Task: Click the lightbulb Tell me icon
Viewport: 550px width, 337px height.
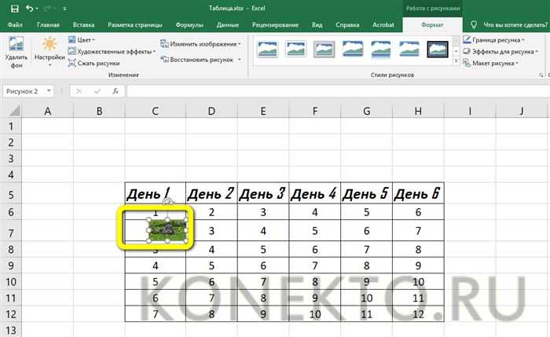Action: [474, 25]
